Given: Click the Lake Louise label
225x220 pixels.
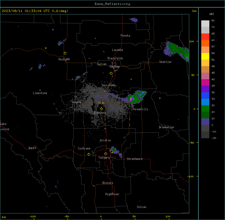Looking at the screenshot, I should [5, 126].
